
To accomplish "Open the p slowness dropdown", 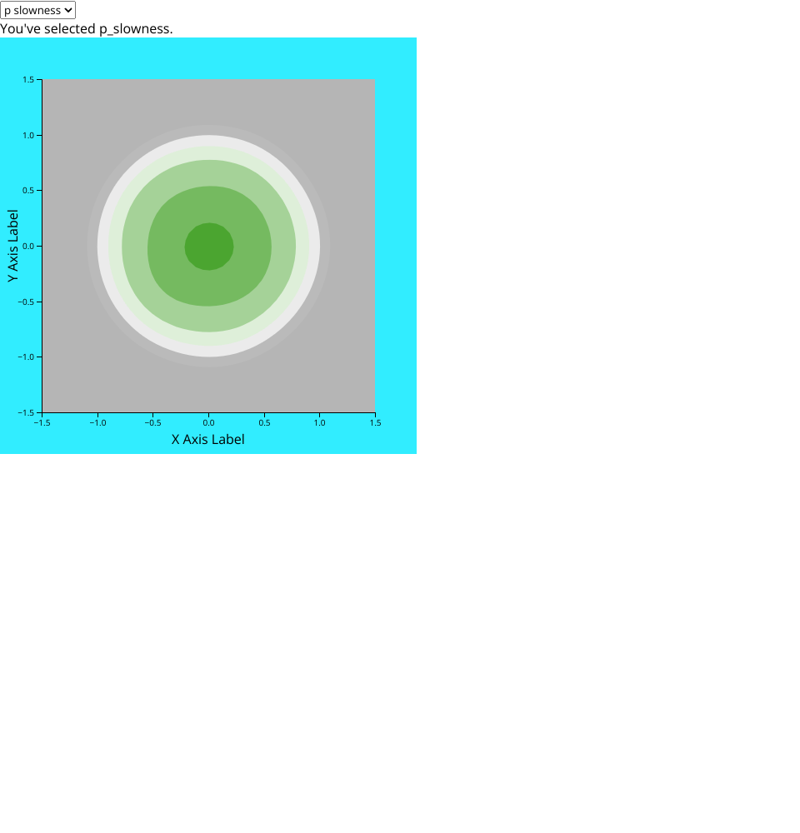I will 37,10.
